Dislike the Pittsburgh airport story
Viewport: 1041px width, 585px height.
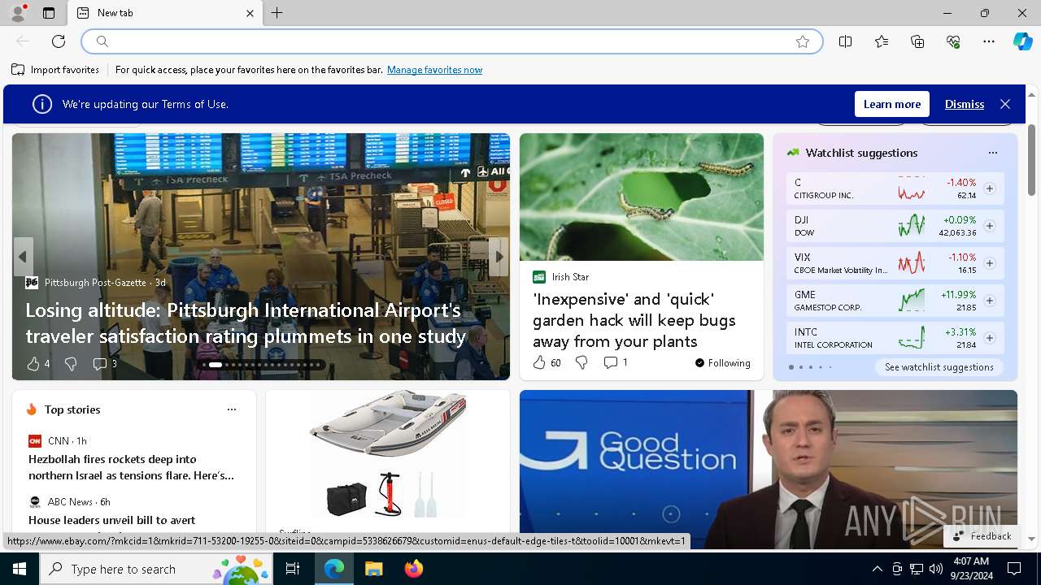pyautogui.click(x=71, y=363)
